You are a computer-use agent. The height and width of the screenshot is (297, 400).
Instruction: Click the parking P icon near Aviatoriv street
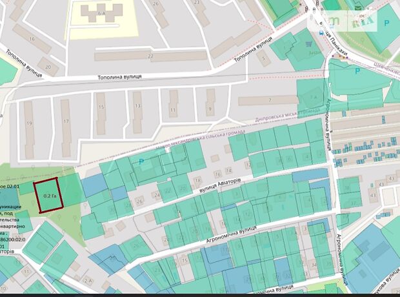141,161
